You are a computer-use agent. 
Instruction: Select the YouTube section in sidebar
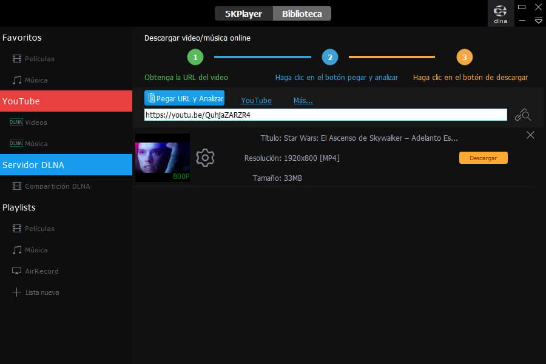(66, 101)
